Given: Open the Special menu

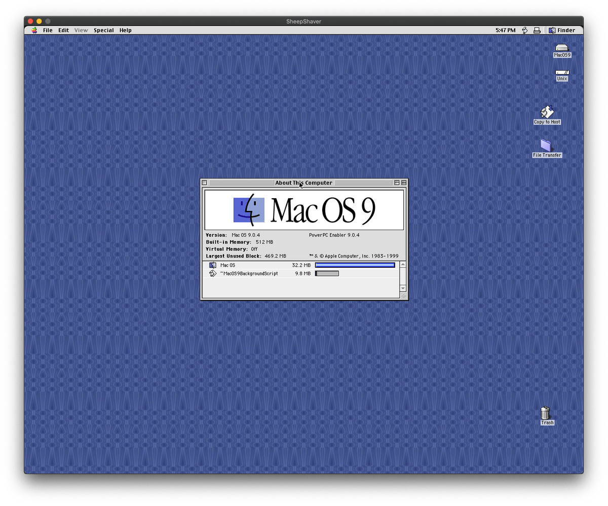Looking at the screenshot, I should [103, 30].
